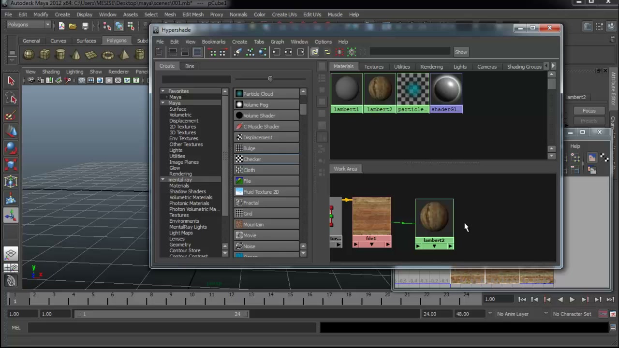Toggle viewport grid display icon

(x=82, y=80)
